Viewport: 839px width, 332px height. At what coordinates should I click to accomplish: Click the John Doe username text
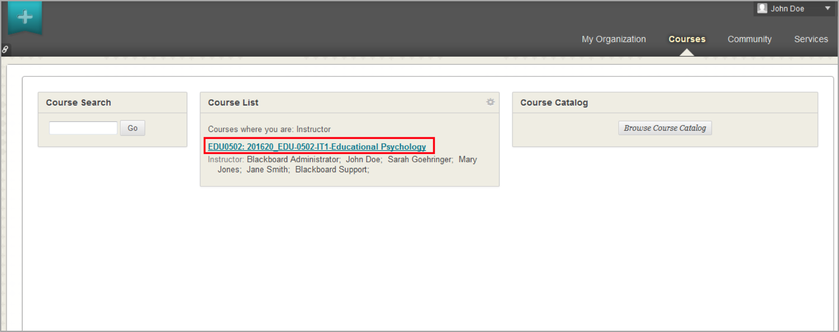point(787,9)
